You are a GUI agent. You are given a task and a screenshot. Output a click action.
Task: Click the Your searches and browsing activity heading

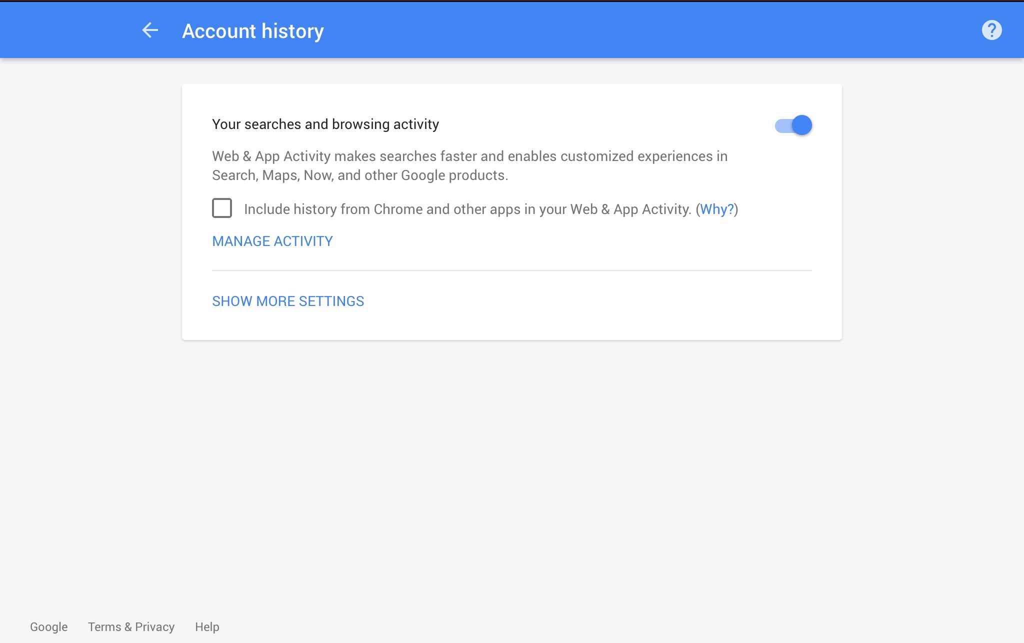(x=325, y=124)
